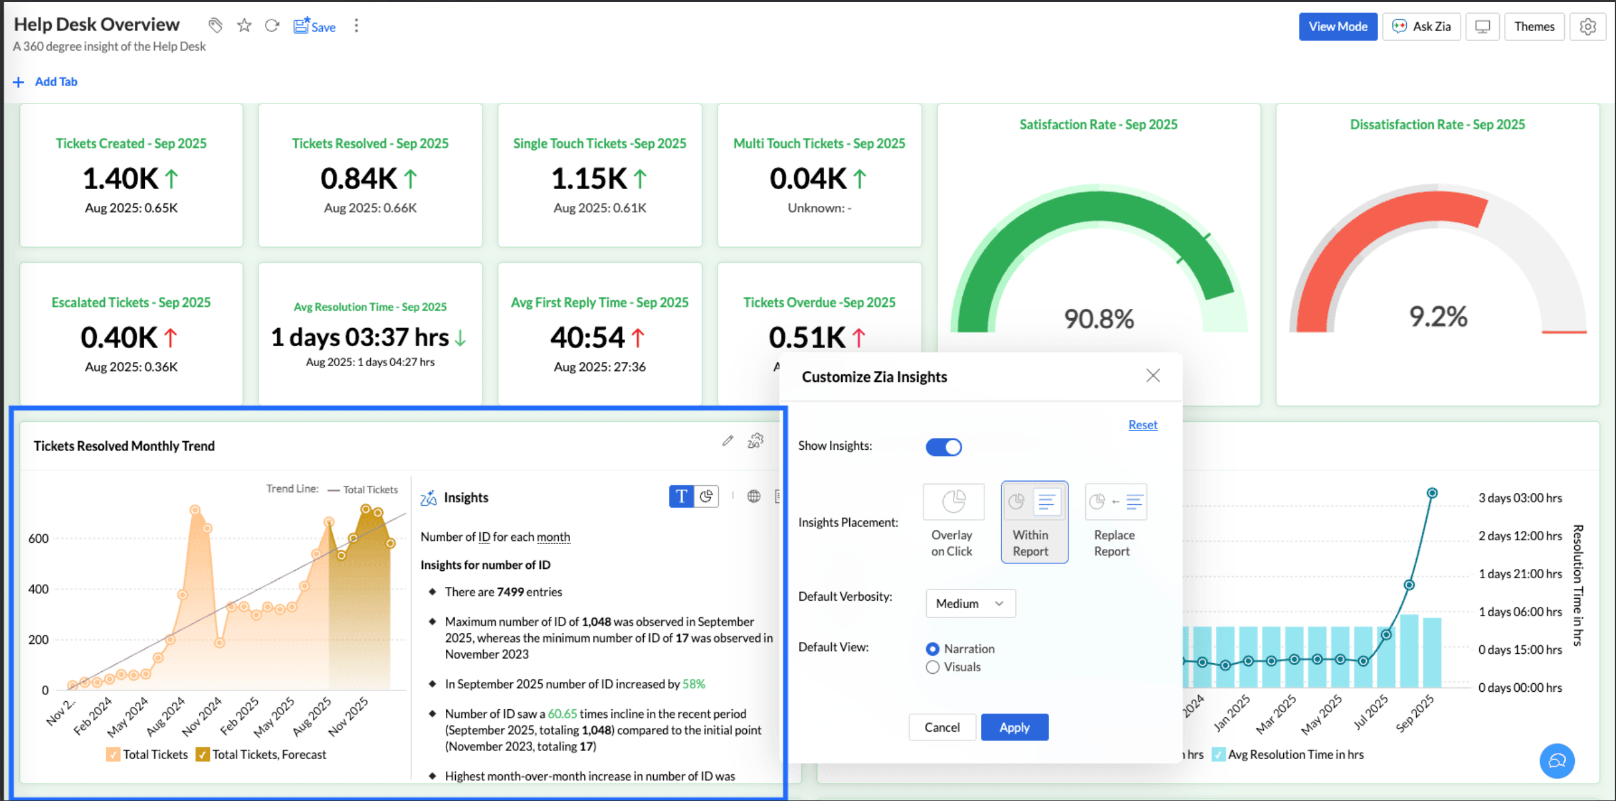Click the pencil edit icon on trend chart

[x=727, y=441]
